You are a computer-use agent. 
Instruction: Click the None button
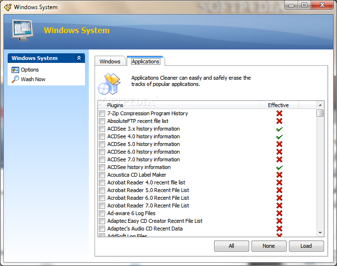pyautogui.click(x=269, y=246)
